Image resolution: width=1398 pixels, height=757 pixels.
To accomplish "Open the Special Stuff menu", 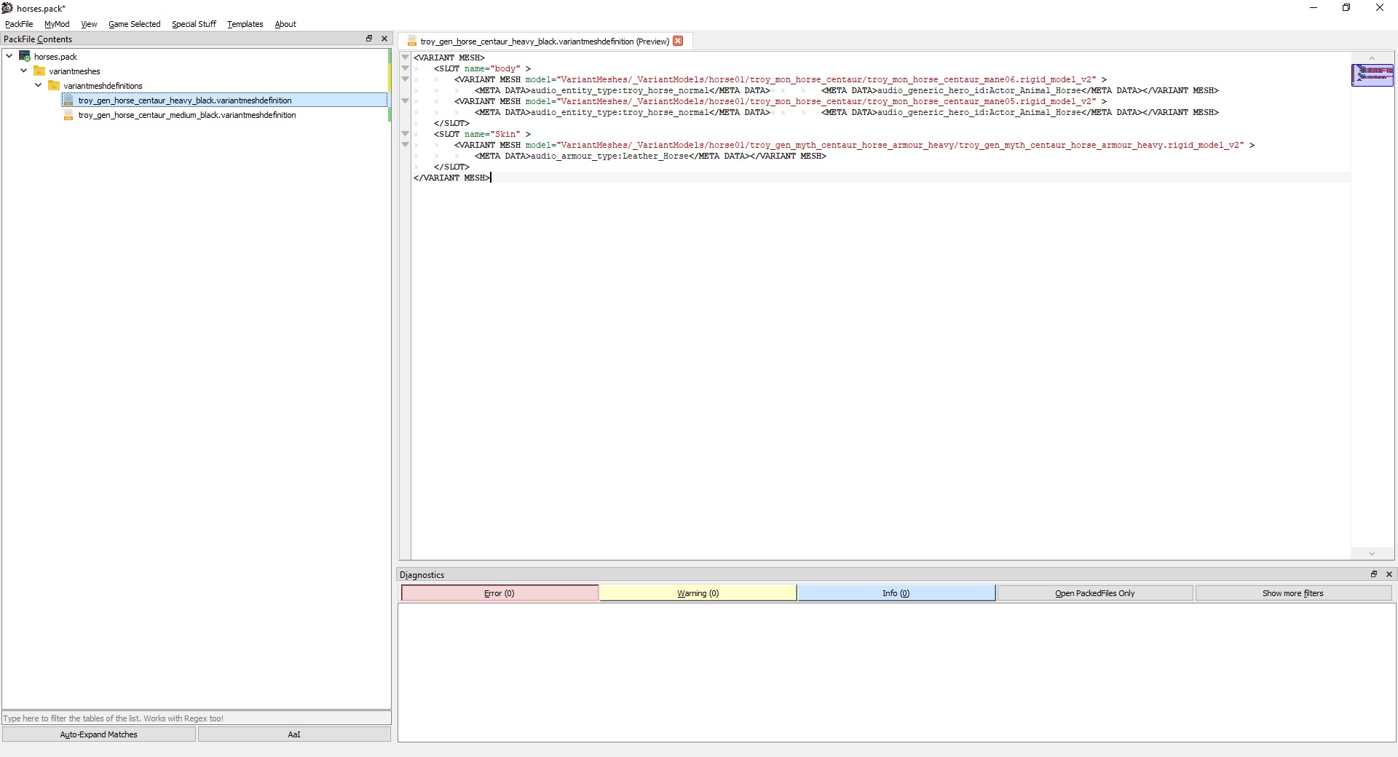I will click(194, 24).
